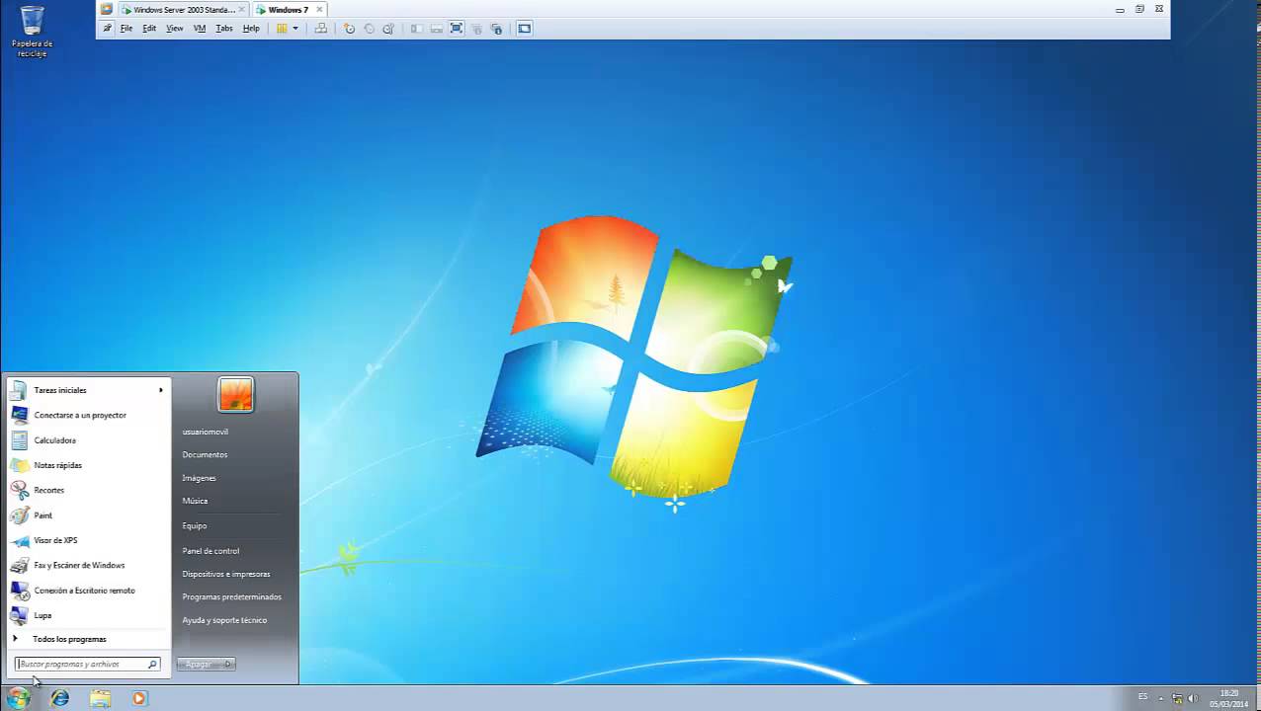Screen dimensions: 1261x711
Task: Show or hide the library sidebar icon
Action: (x=416, y=29)
